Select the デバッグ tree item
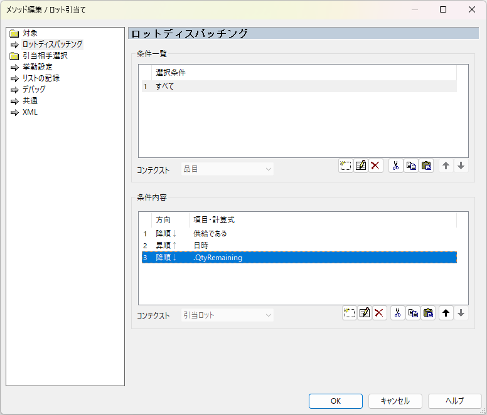 33,90
